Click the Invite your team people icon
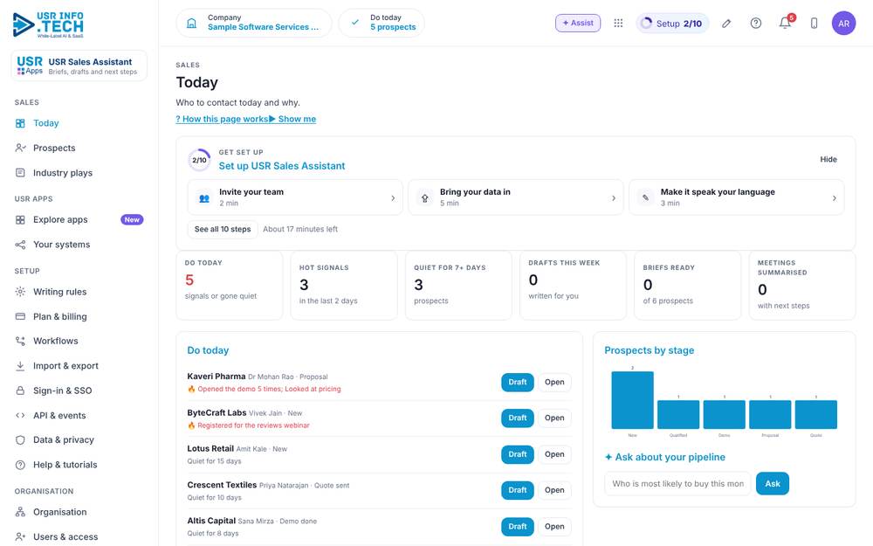 click(x=204, y=197)
